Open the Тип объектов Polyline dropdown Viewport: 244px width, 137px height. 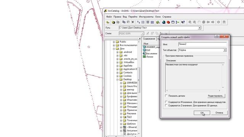225,50
